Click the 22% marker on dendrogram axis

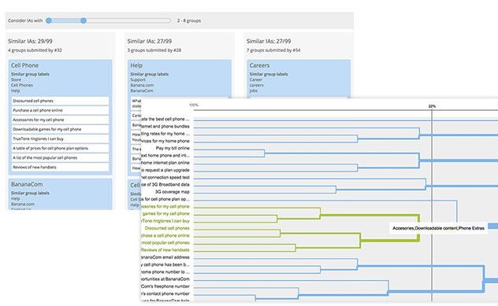[432, 106]
